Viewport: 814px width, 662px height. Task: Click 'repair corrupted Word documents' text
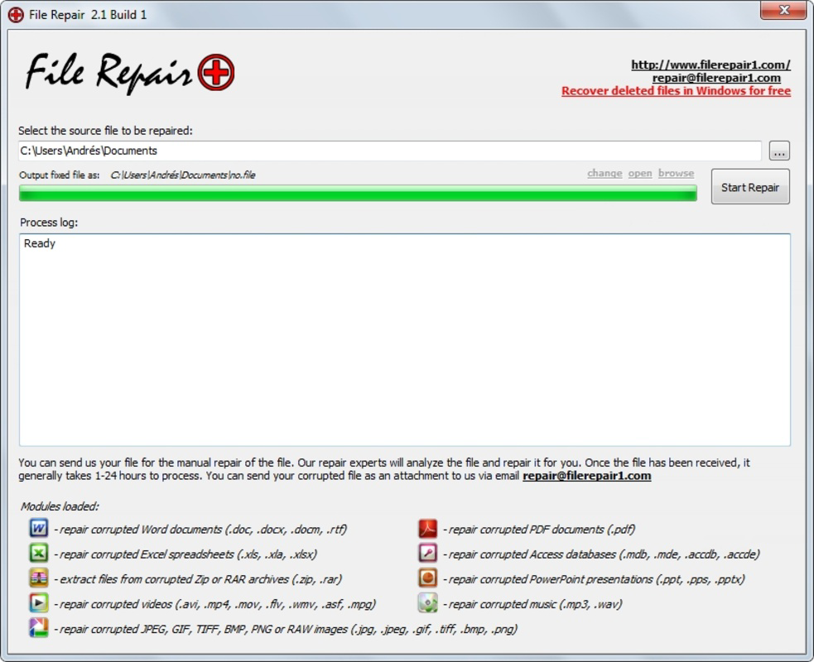200,529
